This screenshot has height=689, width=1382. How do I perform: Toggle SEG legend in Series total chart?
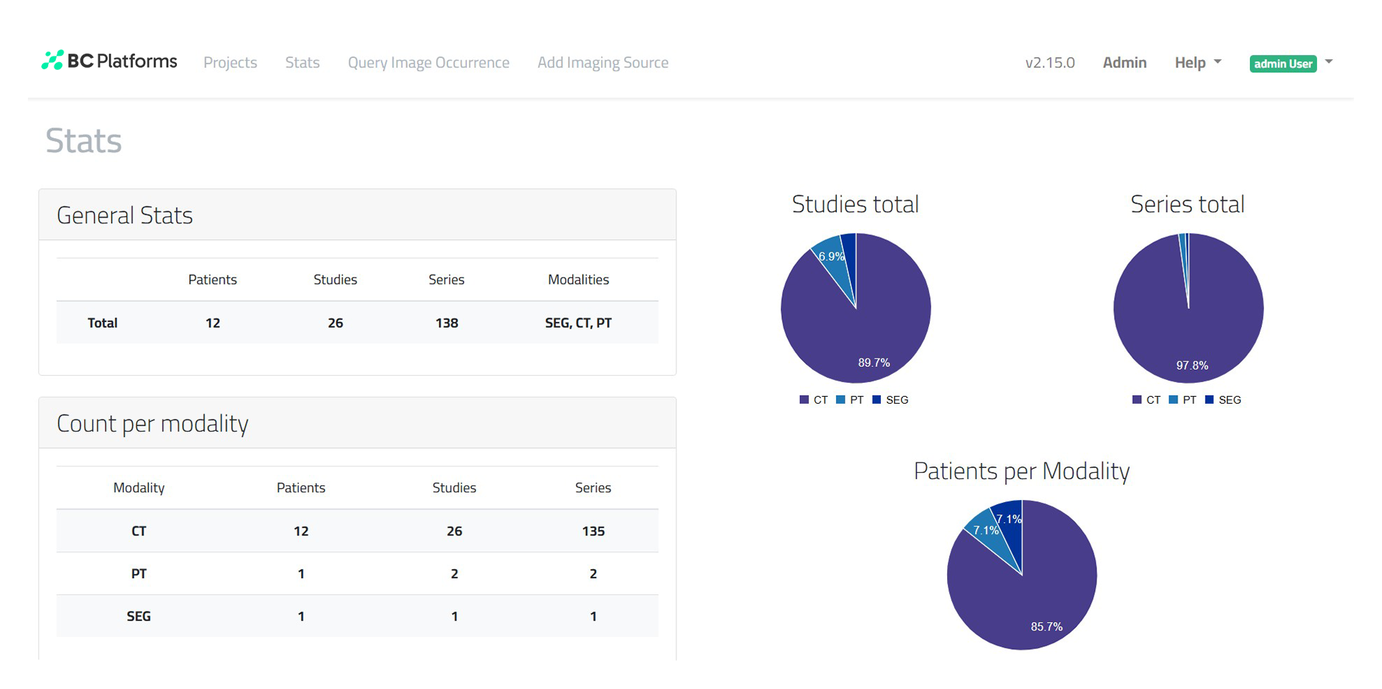pyautogui.click(x=1224, y=400)
